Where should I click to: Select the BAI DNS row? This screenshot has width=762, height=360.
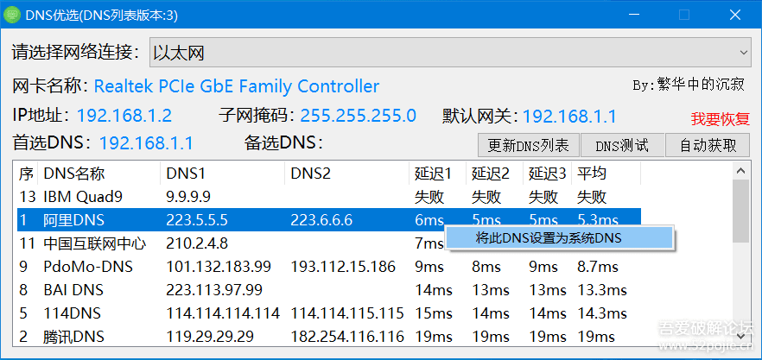(x=329, y=290)
